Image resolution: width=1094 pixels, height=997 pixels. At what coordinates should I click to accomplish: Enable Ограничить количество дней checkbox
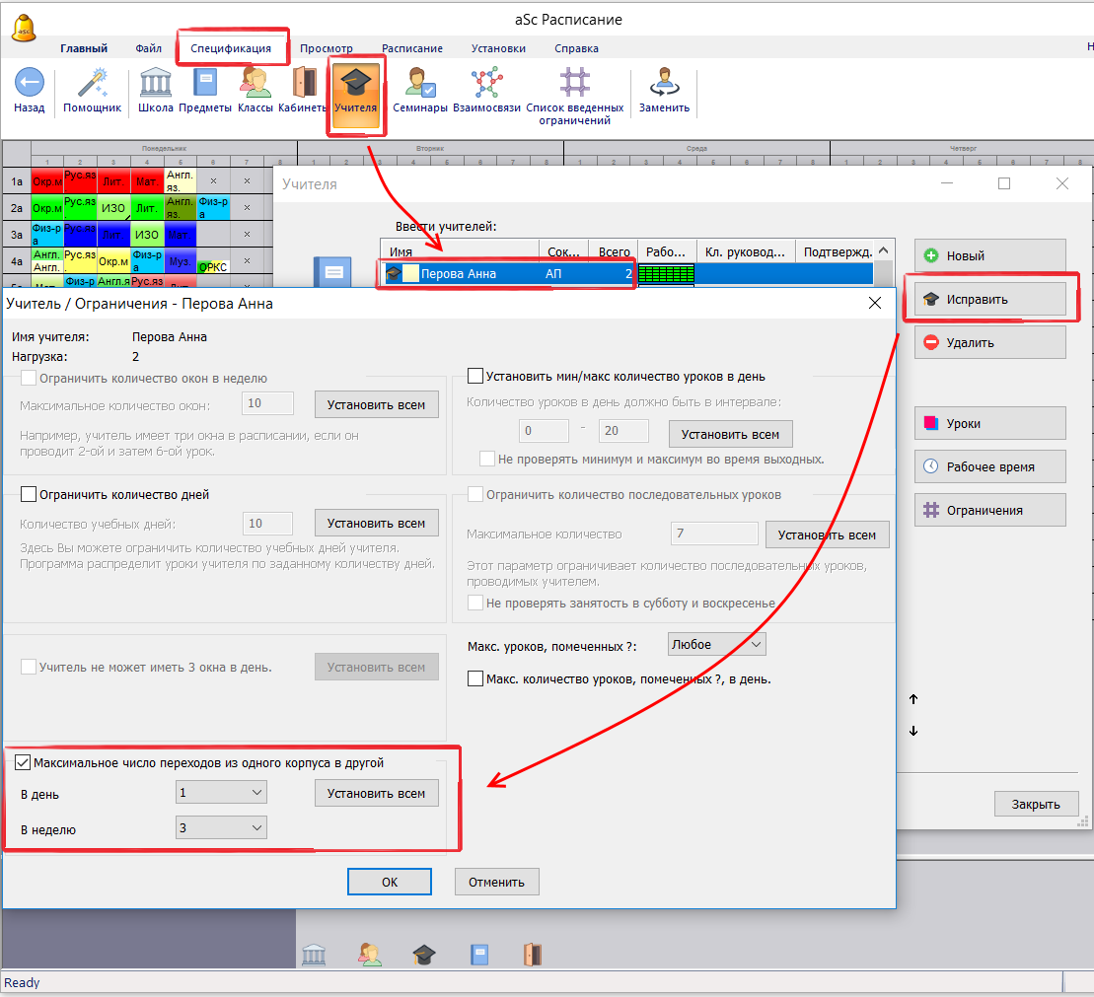click(x=29, y=494)
